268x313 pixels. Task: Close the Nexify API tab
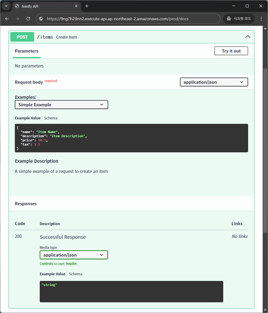click(x=76, y=6)
